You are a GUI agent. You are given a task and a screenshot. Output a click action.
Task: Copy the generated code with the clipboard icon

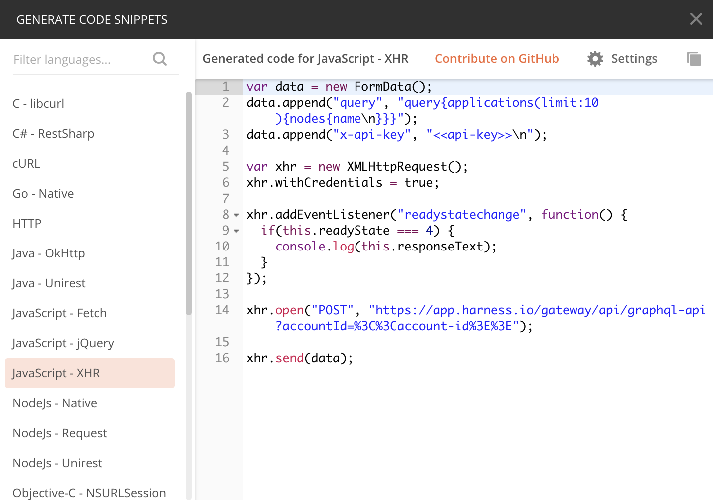694,59
